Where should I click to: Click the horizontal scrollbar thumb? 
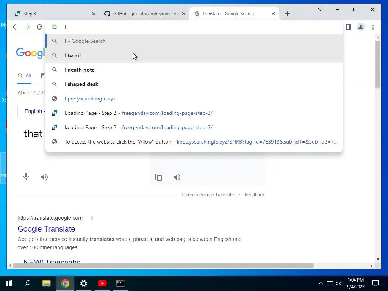163,266
